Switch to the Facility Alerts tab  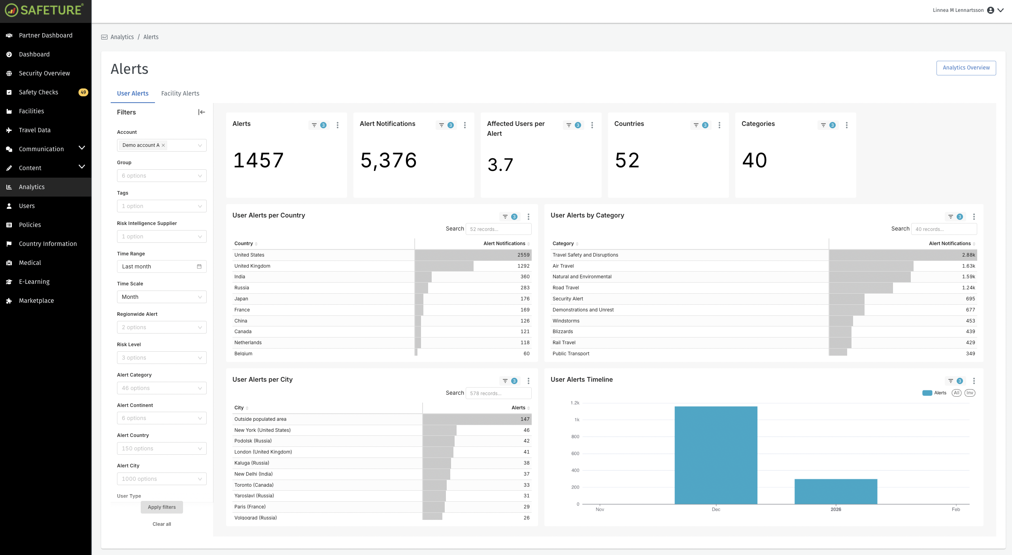(x=180, y=93)
